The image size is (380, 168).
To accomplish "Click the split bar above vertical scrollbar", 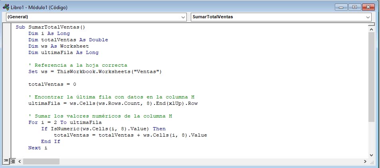I will [371, 24].
